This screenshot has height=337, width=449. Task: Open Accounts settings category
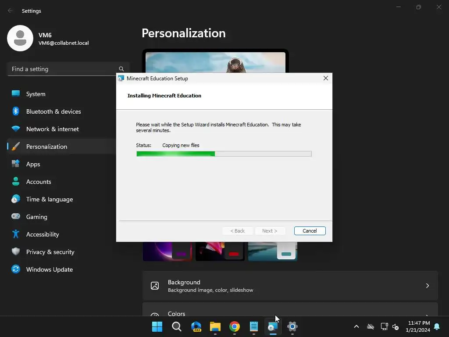tap(61, 182)
